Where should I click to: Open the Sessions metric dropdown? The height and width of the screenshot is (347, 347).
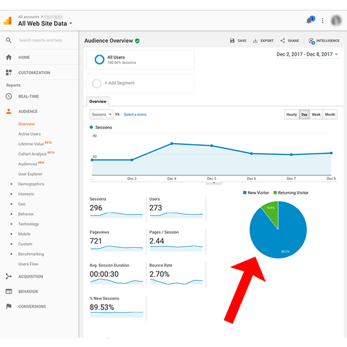[x=102, y=115]
